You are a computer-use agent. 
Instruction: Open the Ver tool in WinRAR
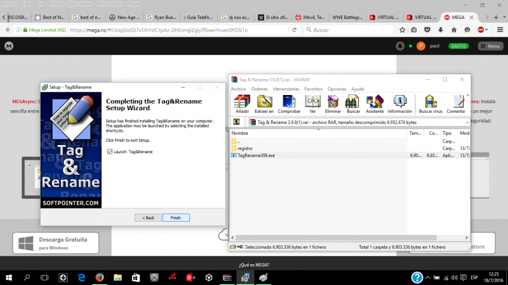312,104
